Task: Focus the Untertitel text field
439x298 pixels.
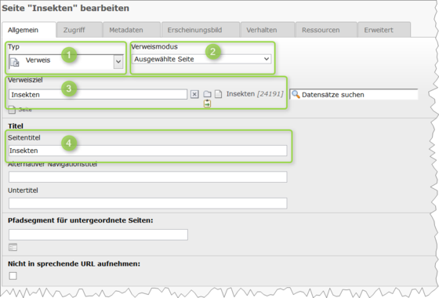Action: [x=148, y=203]
